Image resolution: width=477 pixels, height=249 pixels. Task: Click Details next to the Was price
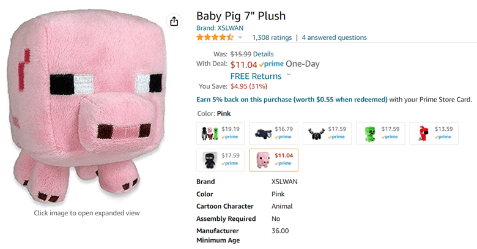pos(263,54)
